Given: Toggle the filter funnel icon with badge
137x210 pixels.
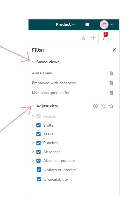Looking at the screenshot, I should click(104, 37).
